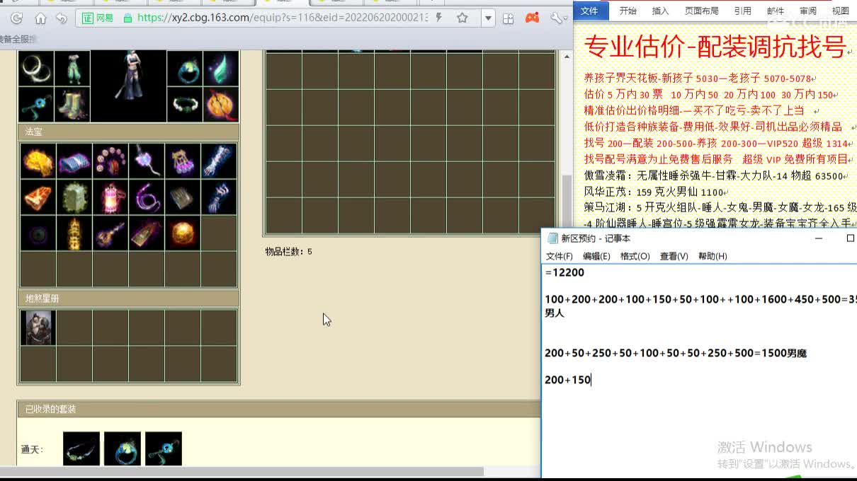Click the 物品栏数：5 label

pos(288,252)
